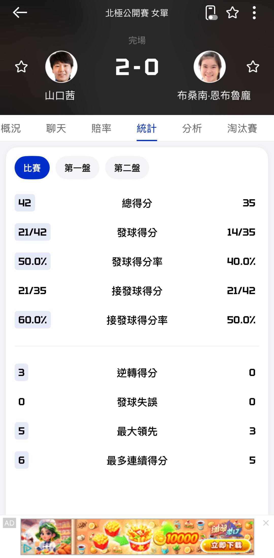Select the 比賽 stats filter
The height and width of the screenshot is (558, 274).
pos(32,168)
